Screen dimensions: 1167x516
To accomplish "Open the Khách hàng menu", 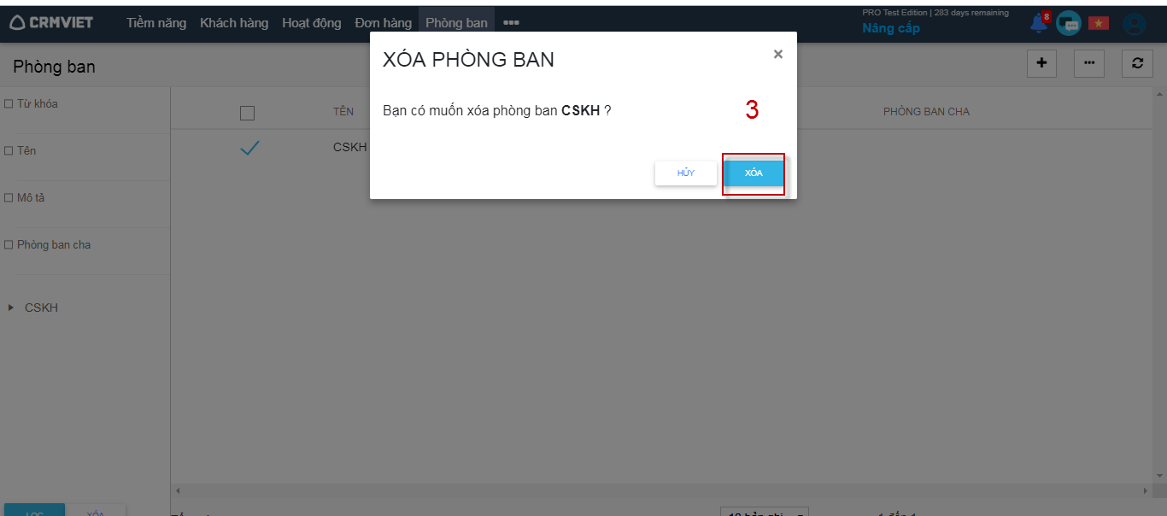I will click(234, 23).
